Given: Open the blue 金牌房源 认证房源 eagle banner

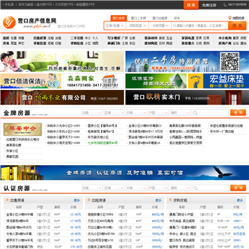Looking at the screenshot, I should coord(124,172).
